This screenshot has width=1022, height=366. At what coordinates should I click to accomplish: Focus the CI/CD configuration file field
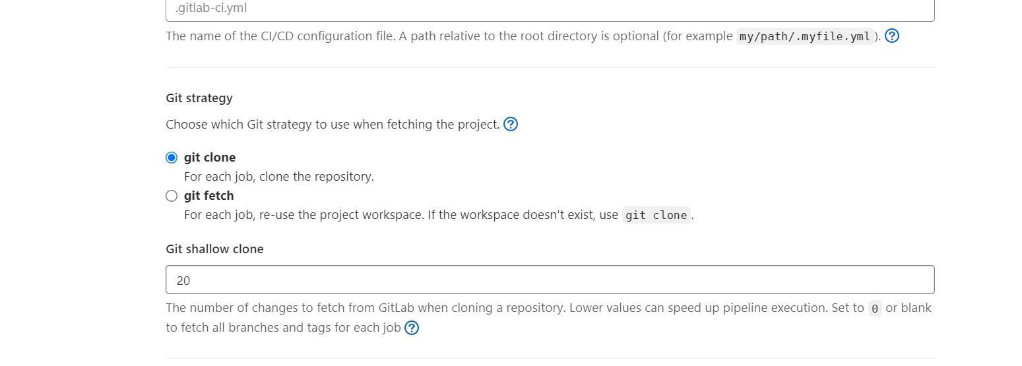550,10
